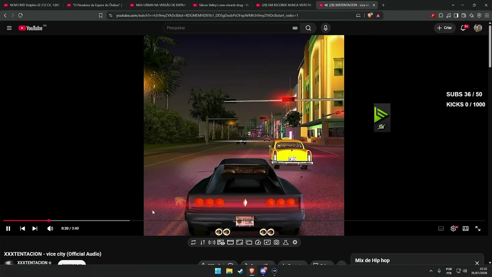Switch the player to theater mode
The image size is (492, 277).
click(x=465, y=229)
